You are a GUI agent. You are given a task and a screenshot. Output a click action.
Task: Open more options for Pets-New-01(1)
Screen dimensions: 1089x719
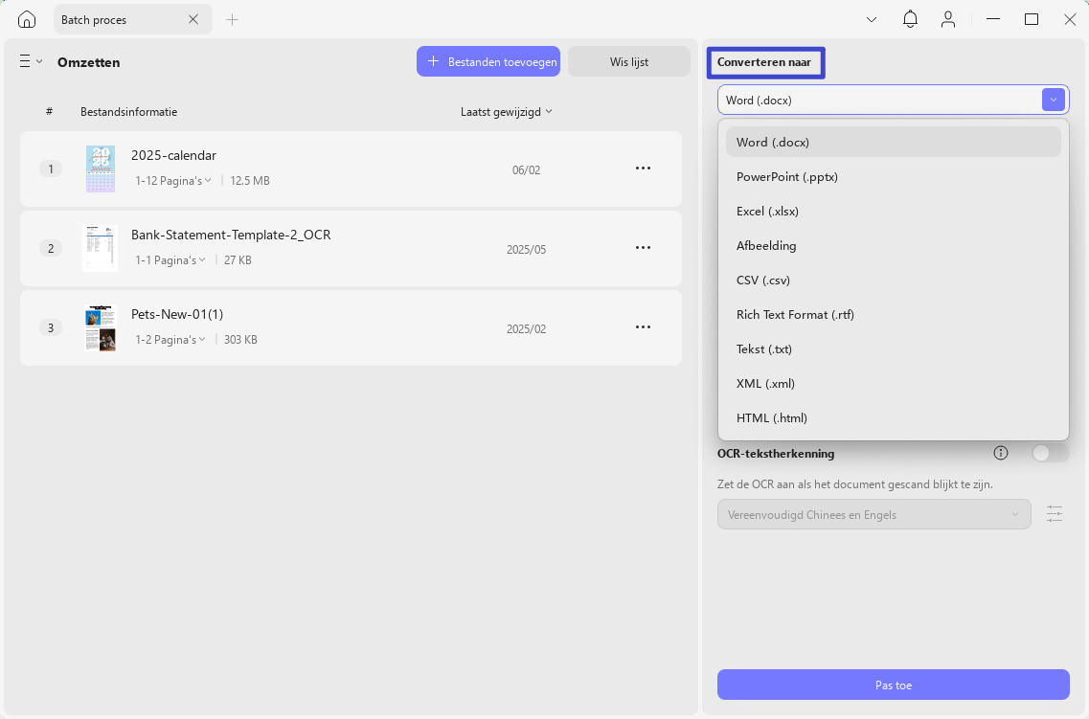click(643, 326)
